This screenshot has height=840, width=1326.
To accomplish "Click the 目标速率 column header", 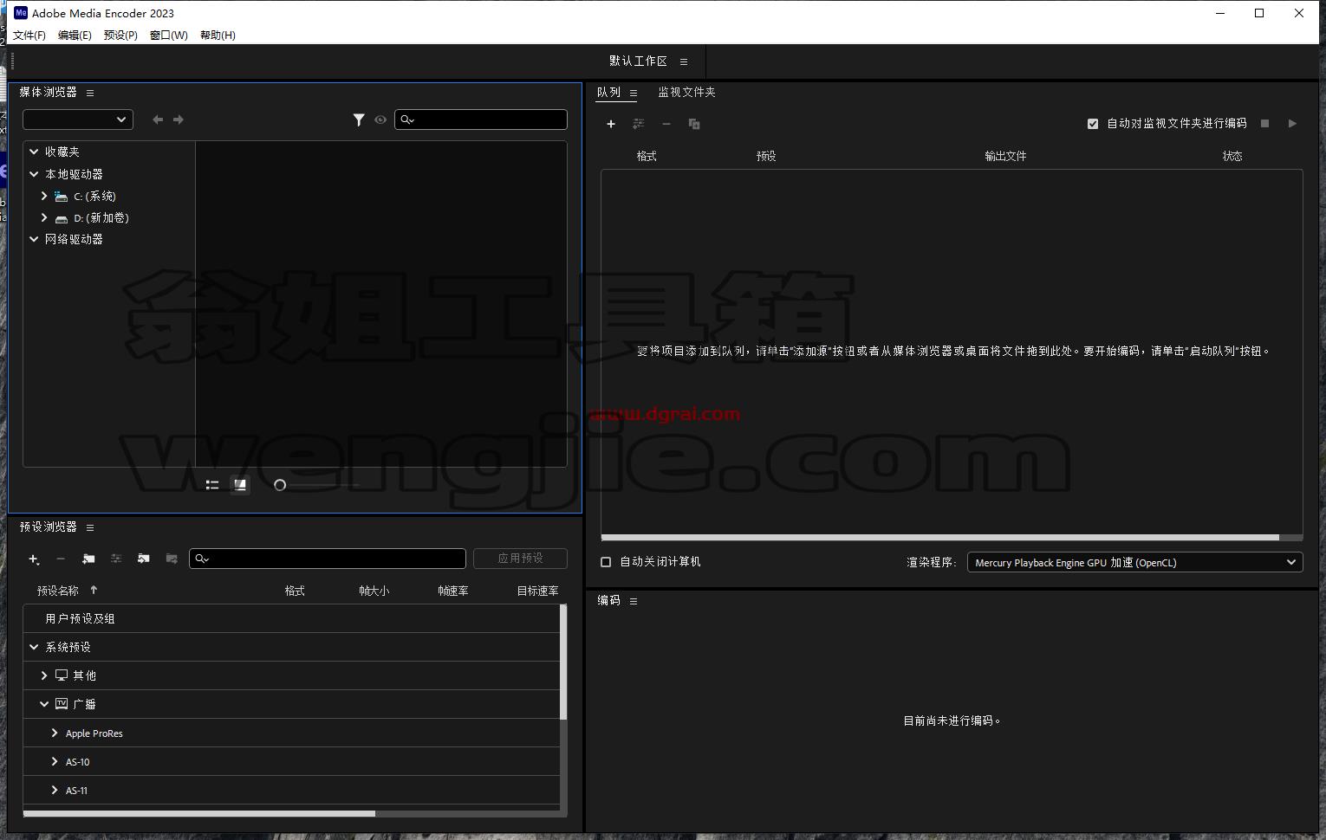I will point(537,591).
